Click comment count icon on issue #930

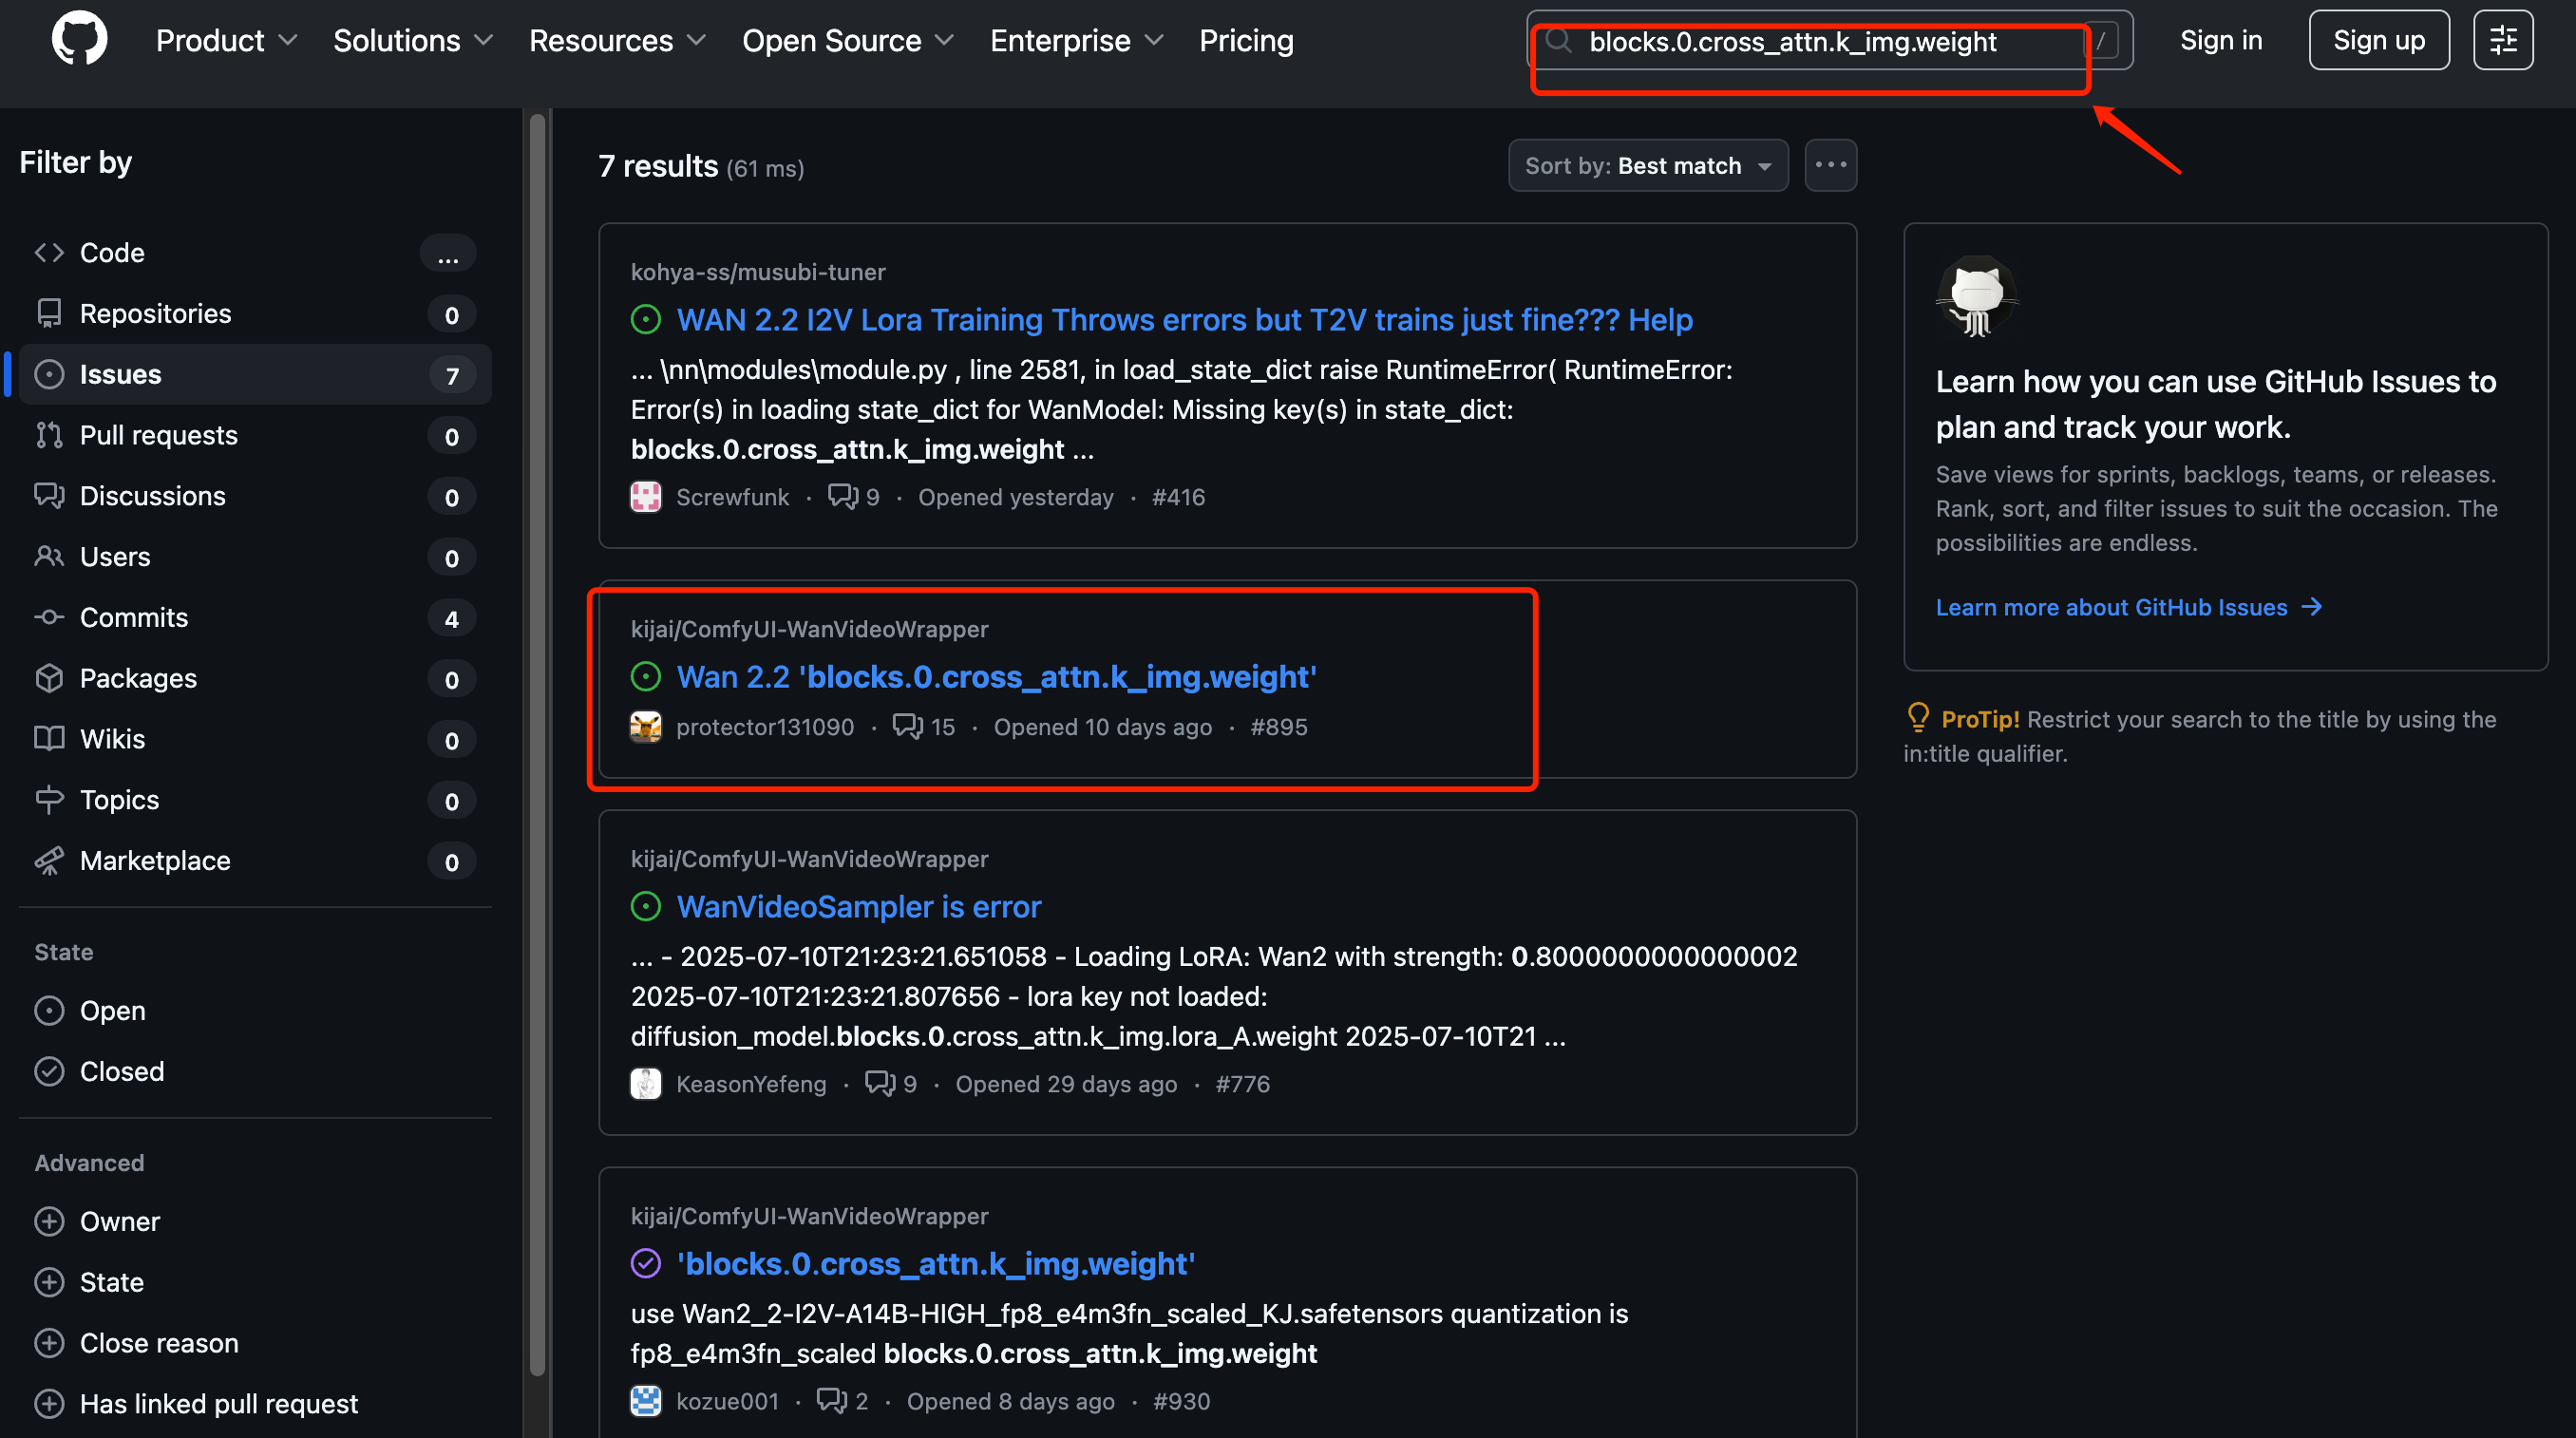click(832, 1400)
